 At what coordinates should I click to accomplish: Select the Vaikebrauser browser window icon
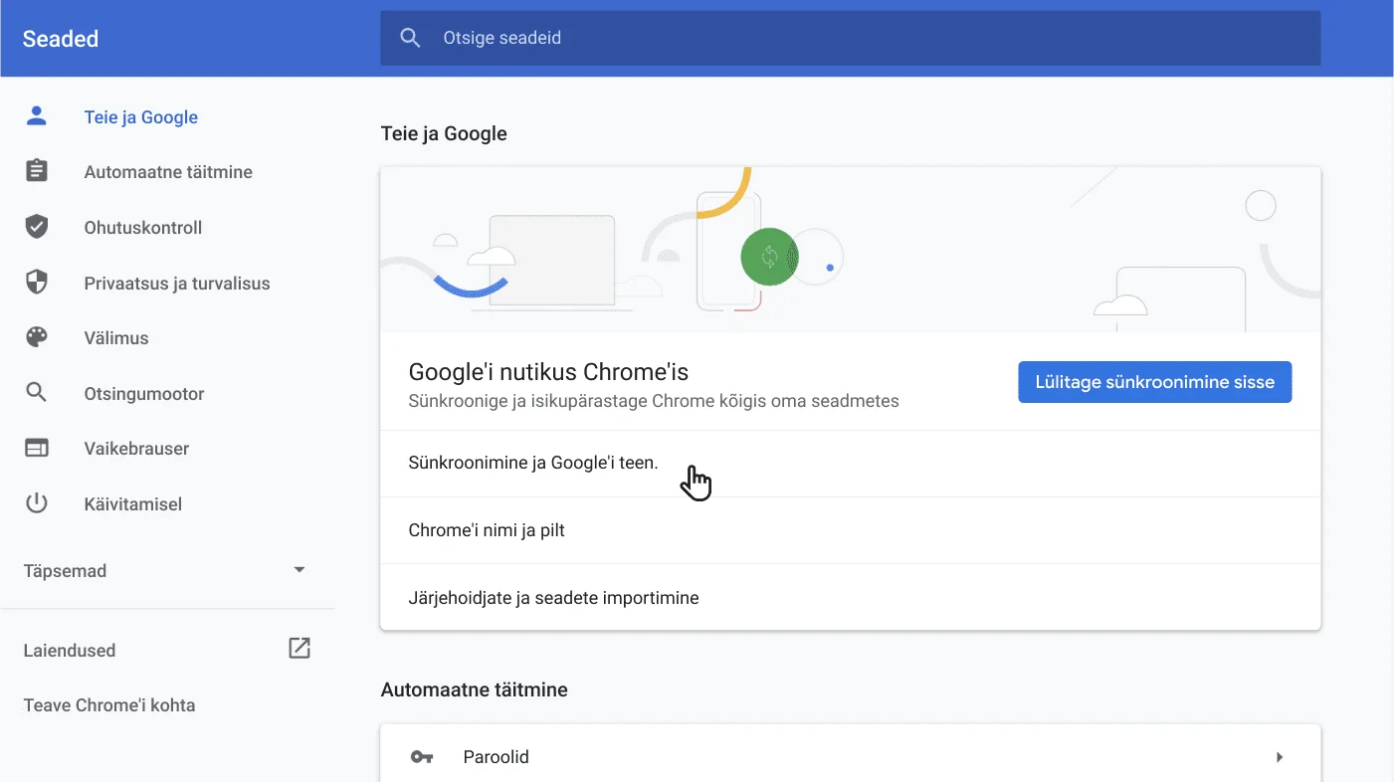click(36, 448)
